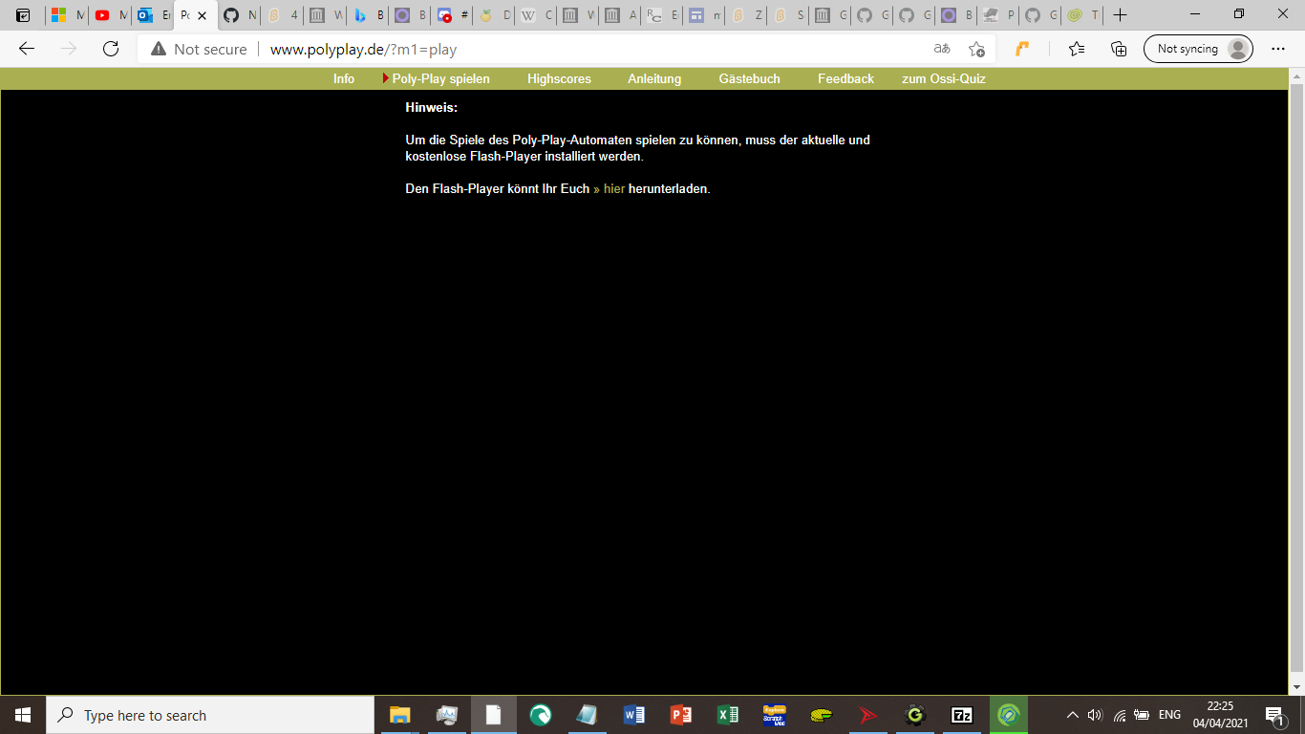Switch to the Microsoft tab
The height and width of the screenshot is (734, 1305).
(68, 15)
